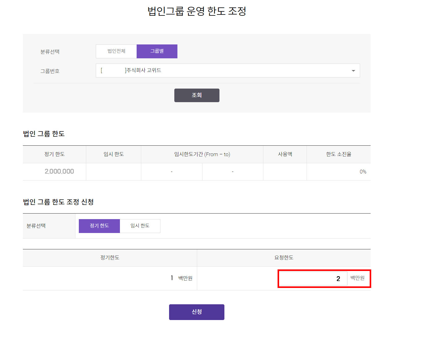Select the 법인전체 classification option

pos(116,51)
